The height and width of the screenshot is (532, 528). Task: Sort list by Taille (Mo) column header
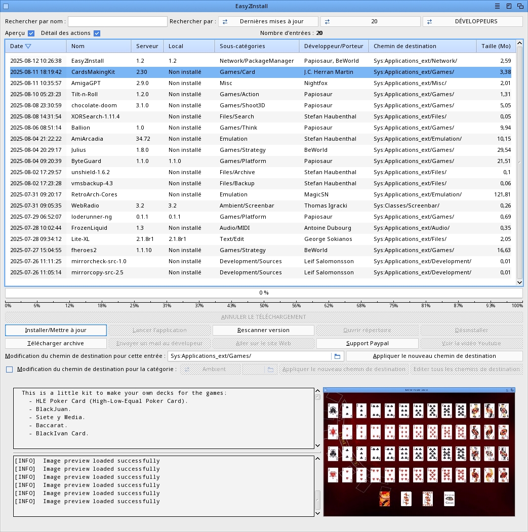pyautogui.click(x=496, y=47)
